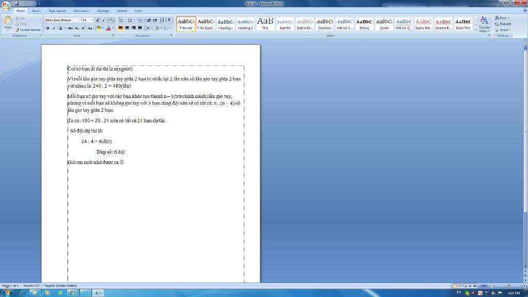Click the Sort icon

(x=162, y=20)
